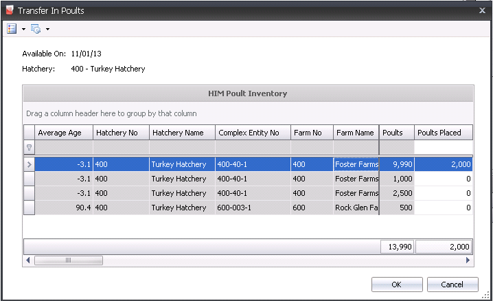Open dropdown arrow beside refresh settings icon
This screenshot has height=301, width=493.
pos(47,30)
